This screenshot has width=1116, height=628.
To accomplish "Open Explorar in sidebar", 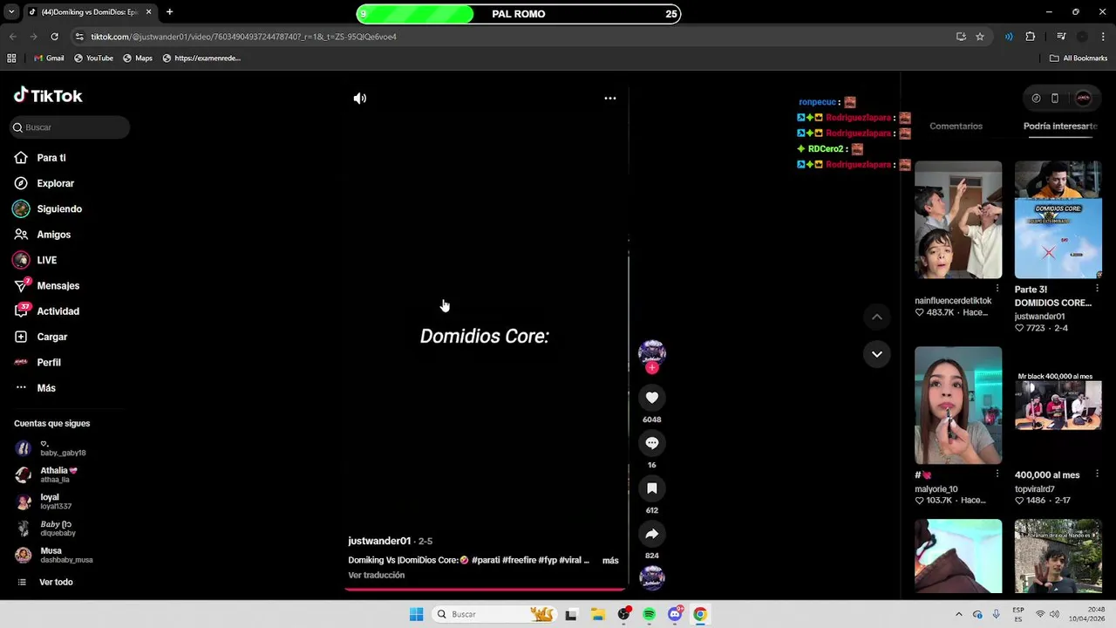I will [55, 183].
